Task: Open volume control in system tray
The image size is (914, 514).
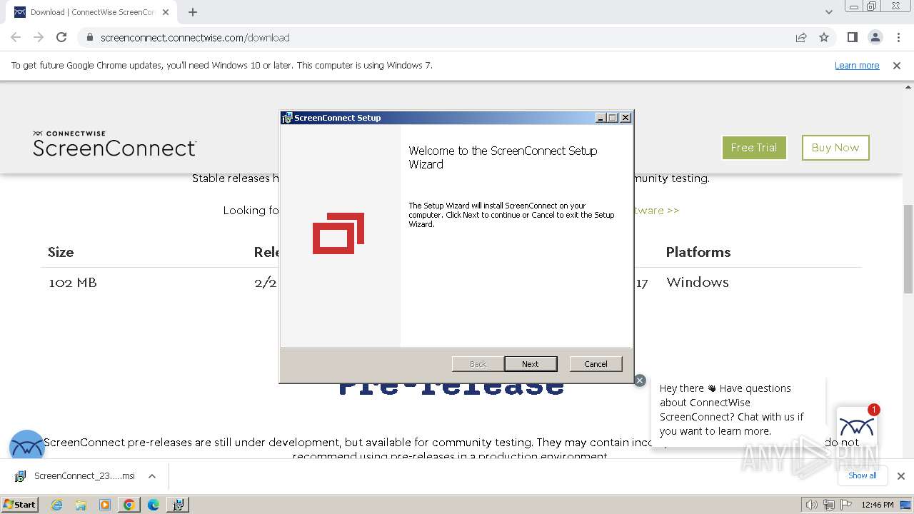Action: pyautogui.click(x=811, y=505)
